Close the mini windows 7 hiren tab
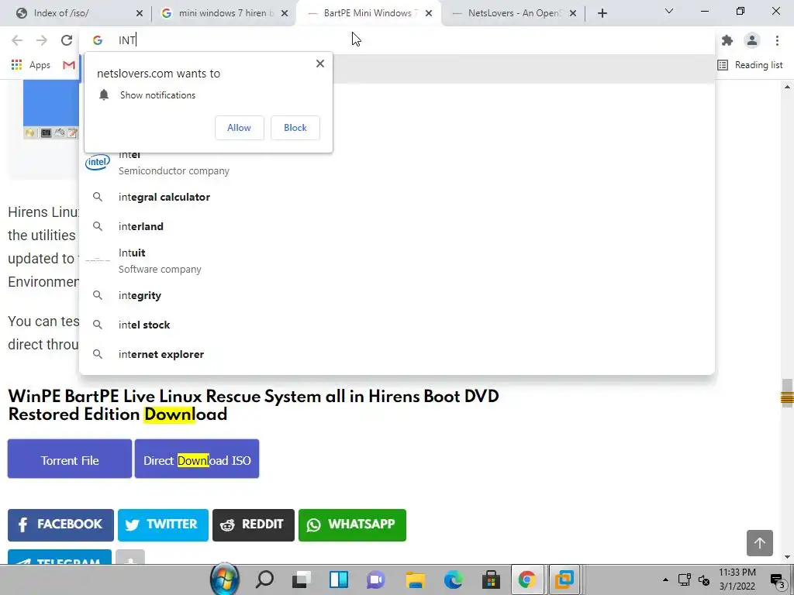794x595 pixels. 285,13
